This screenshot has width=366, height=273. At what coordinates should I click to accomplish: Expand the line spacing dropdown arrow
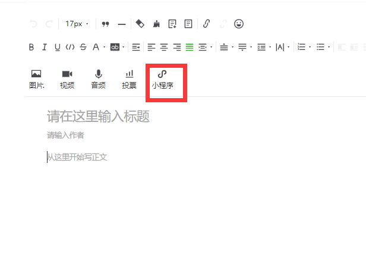pos(270,47)
